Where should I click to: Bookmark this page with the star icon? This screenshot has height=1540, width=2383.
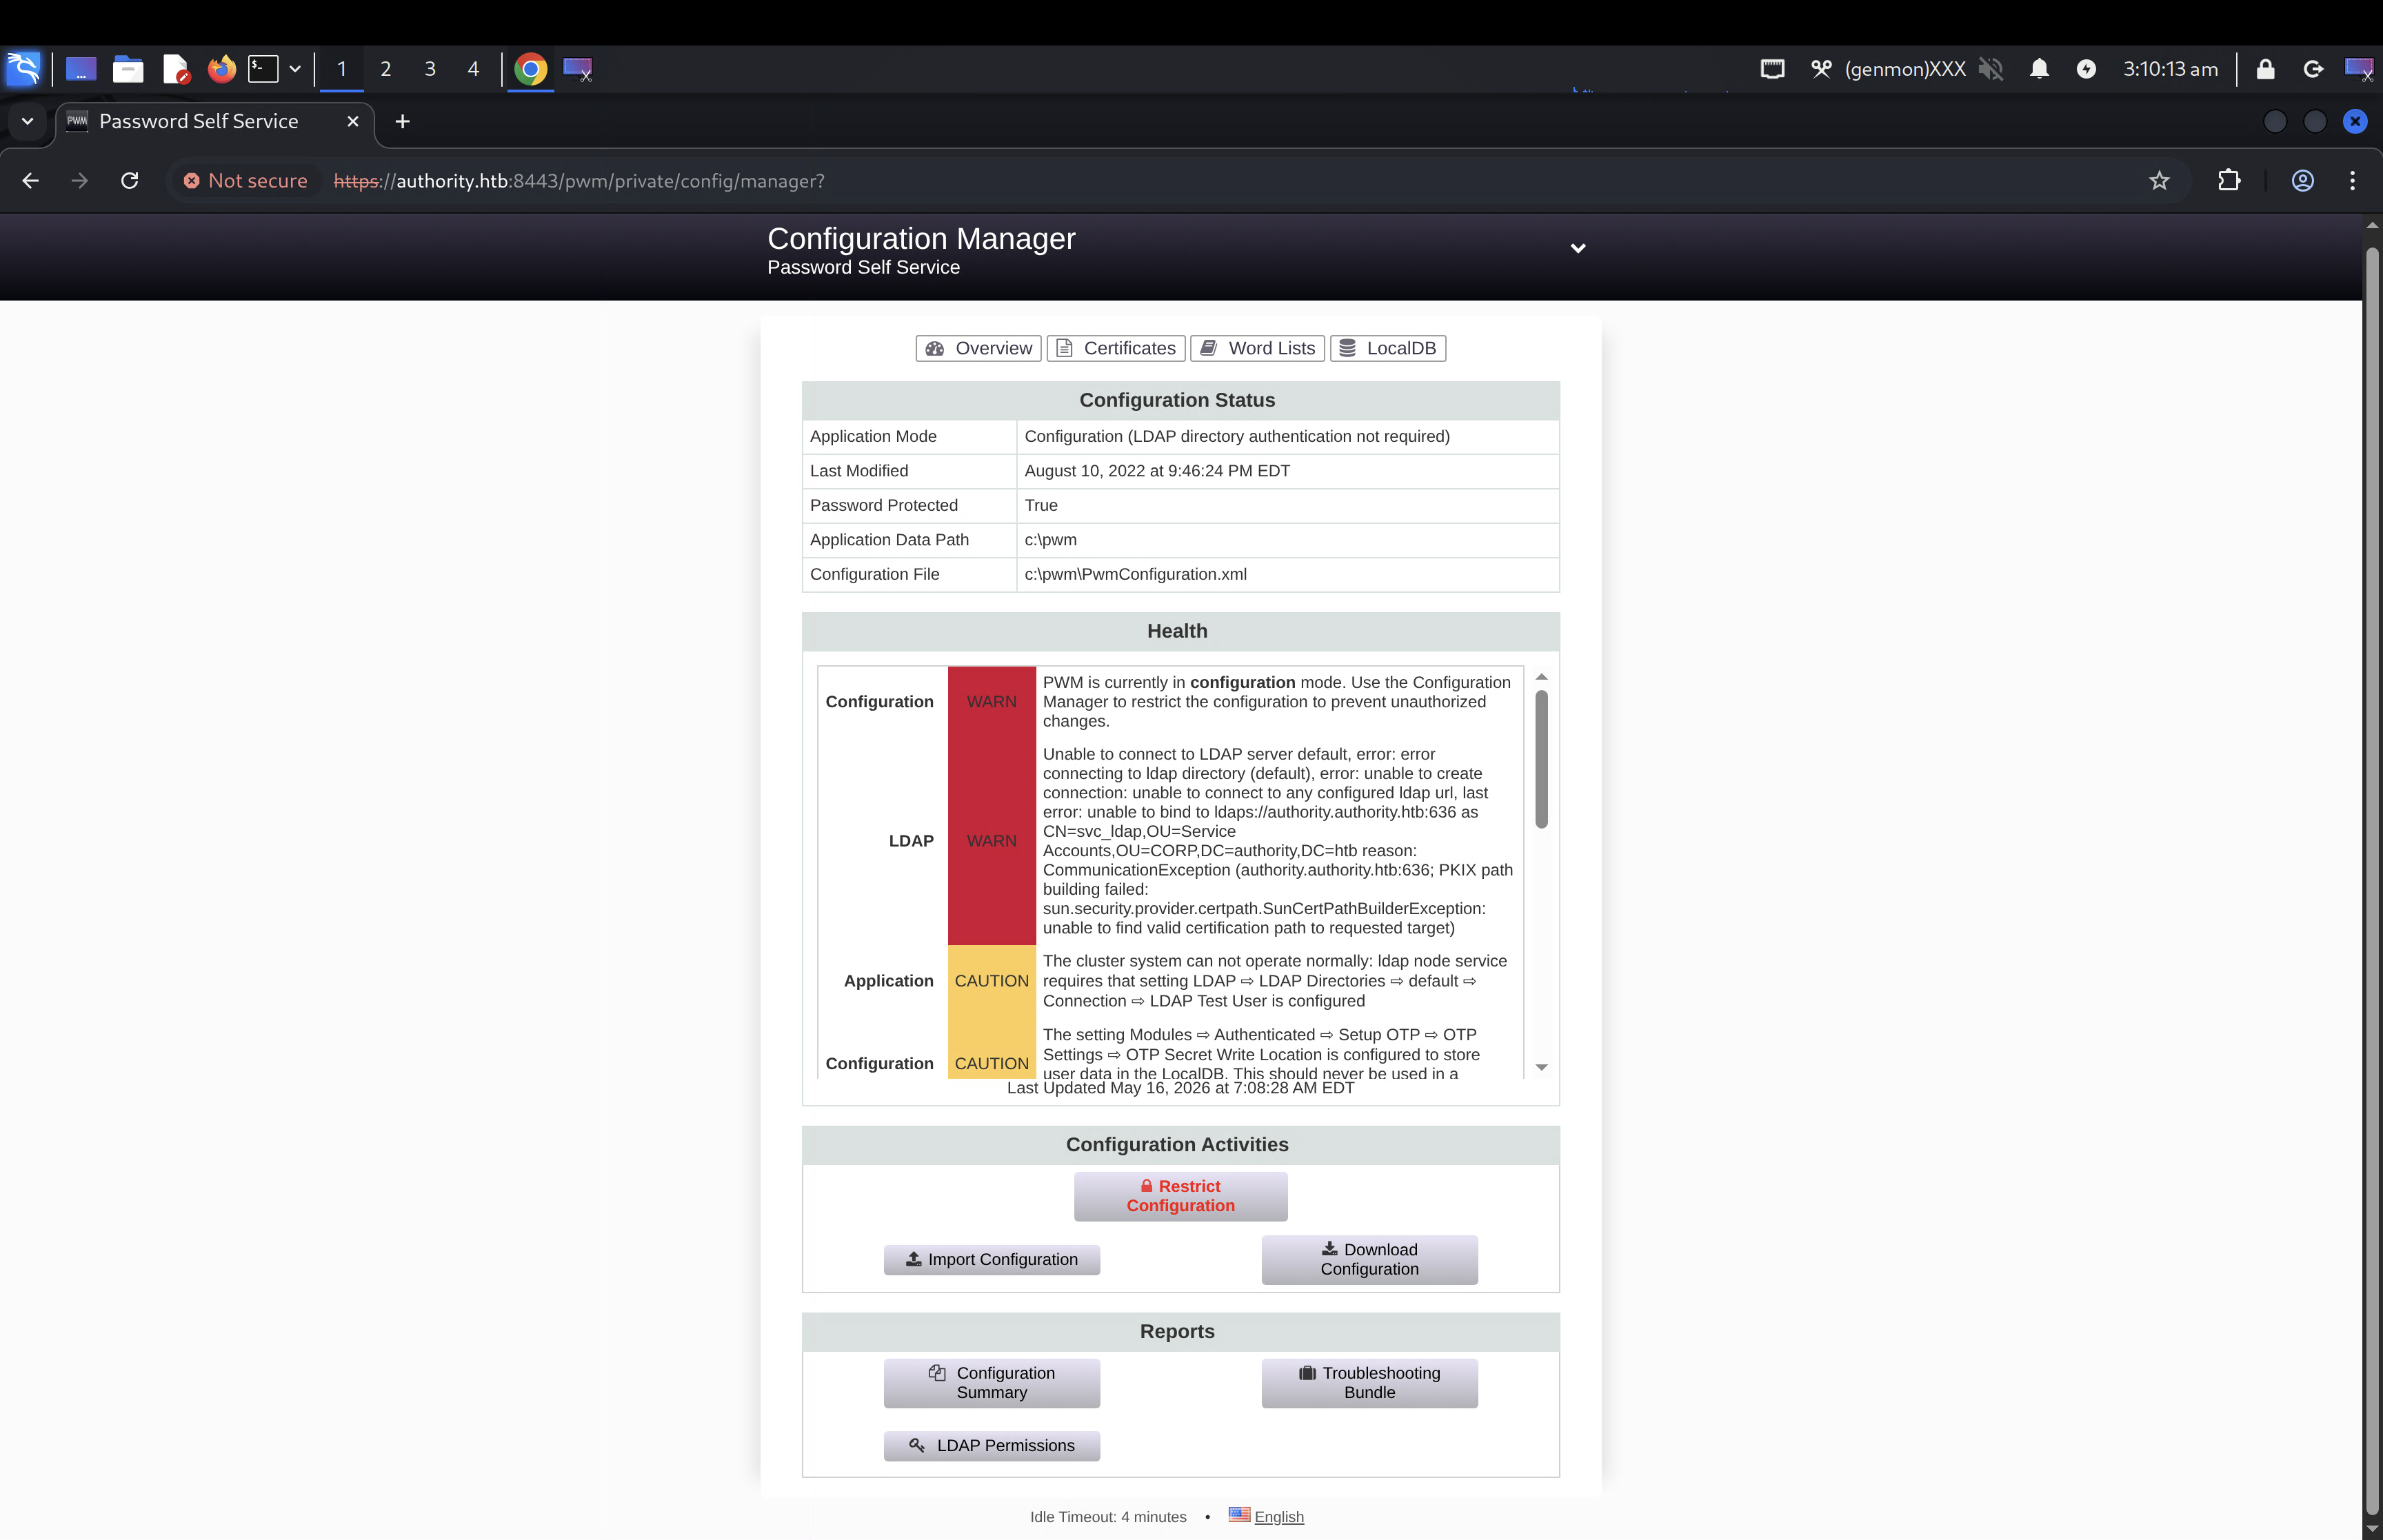pos(2159,181)
